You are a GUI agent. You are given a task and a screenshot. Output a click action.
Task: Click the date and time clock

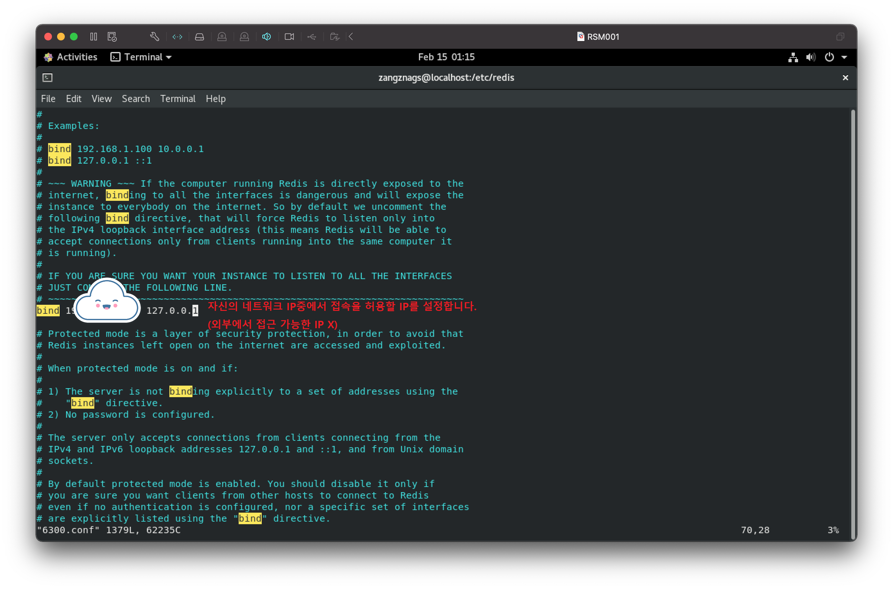click(x=446, y=57)
